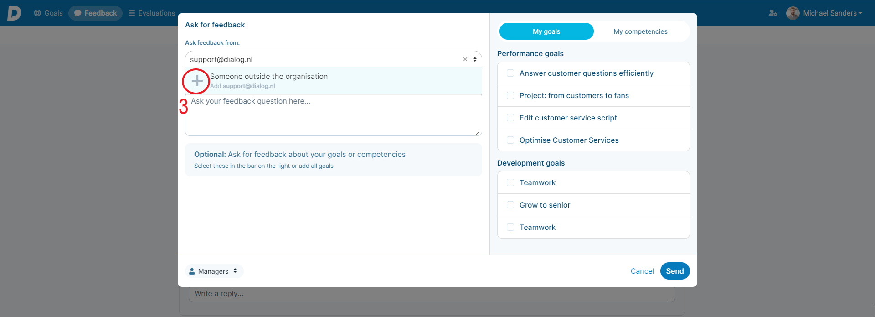Check 'Edit customer service script' goal
This screenshot has width=875, height=317.
[x=510, y=118]
